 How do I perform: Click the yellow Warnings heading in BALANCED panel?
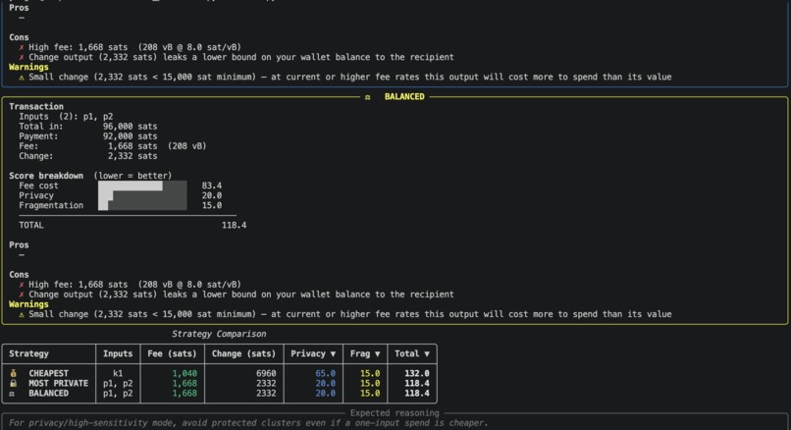pos(28,304)
